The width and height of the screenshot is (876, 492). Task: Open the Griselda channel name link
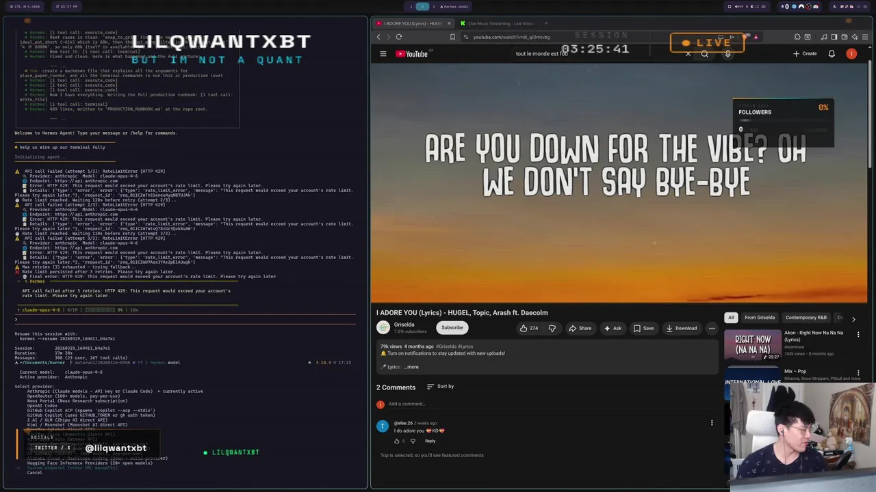[404, 325]
